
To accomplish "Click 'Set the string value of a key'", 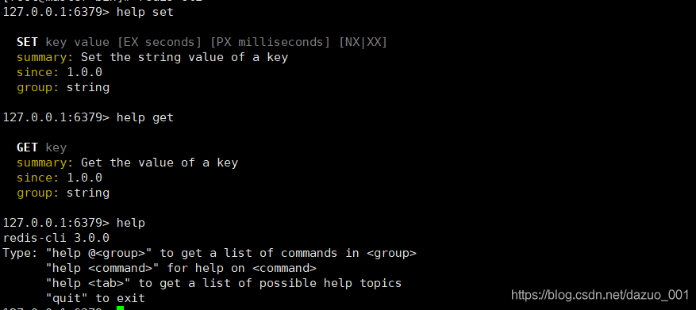I will [x=184, y=57].
